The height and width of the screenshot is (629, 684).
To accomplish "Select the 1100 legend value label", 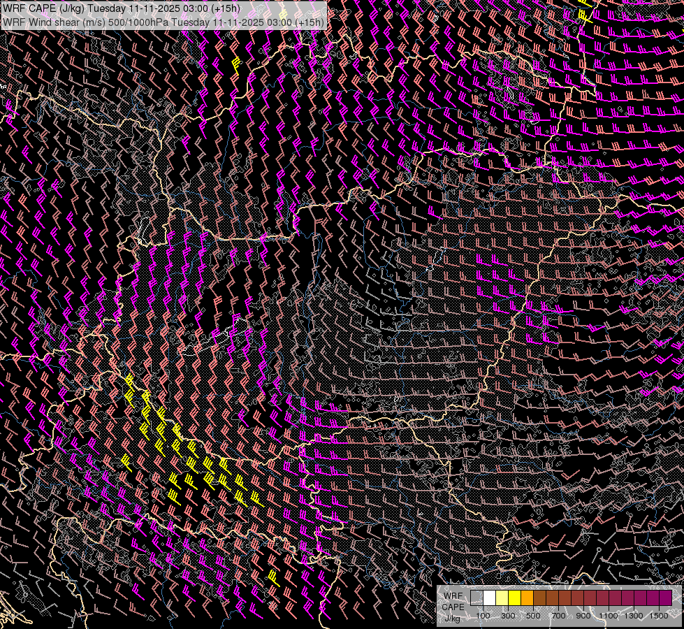I will [609, 616].
